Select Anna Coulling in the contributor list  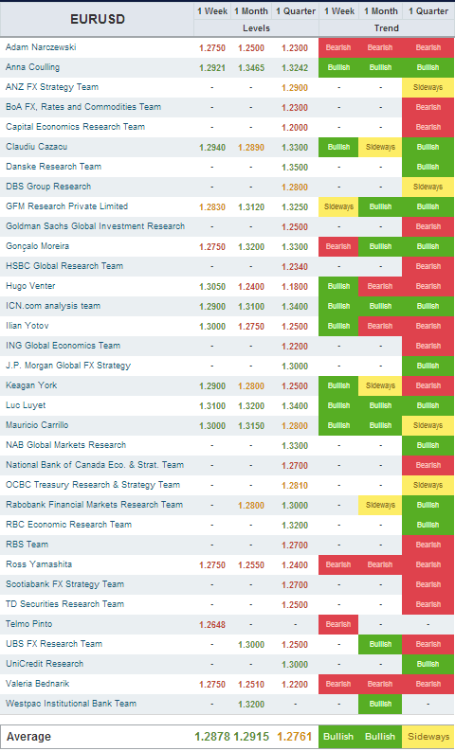32,67
